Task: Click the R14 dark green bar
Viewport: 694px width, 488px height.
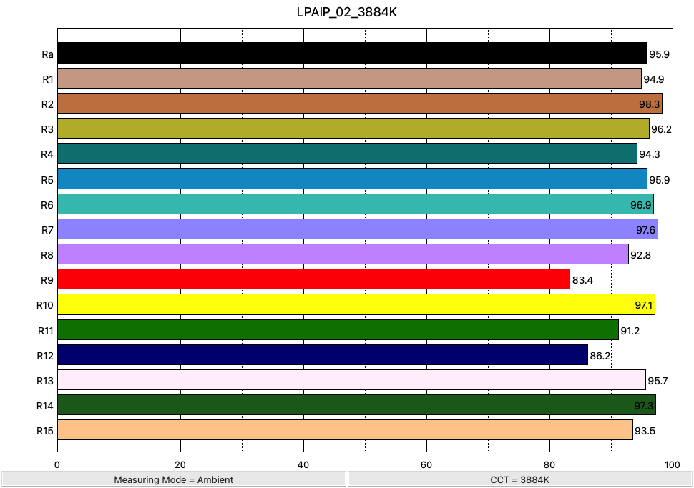Action: point(357,405)
